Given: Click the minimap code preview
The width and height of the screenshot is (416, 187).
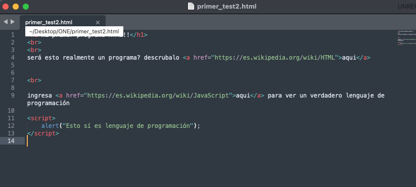Looking at the screenshot, I should [x=406, y=38].
